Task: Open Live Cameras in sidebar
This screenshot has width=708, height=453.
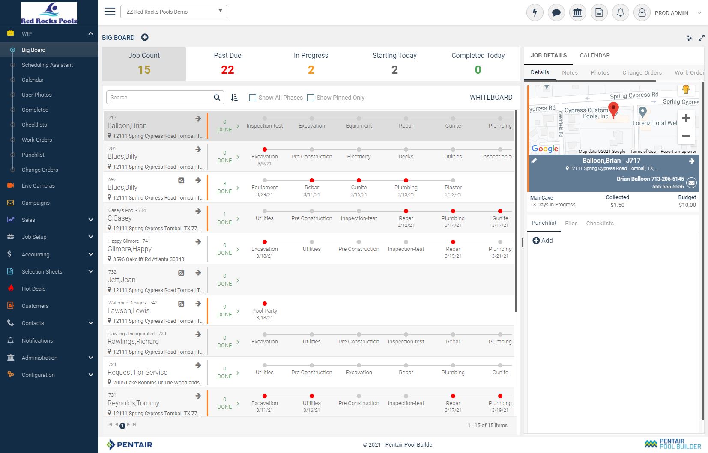Action: coord(38,185)
